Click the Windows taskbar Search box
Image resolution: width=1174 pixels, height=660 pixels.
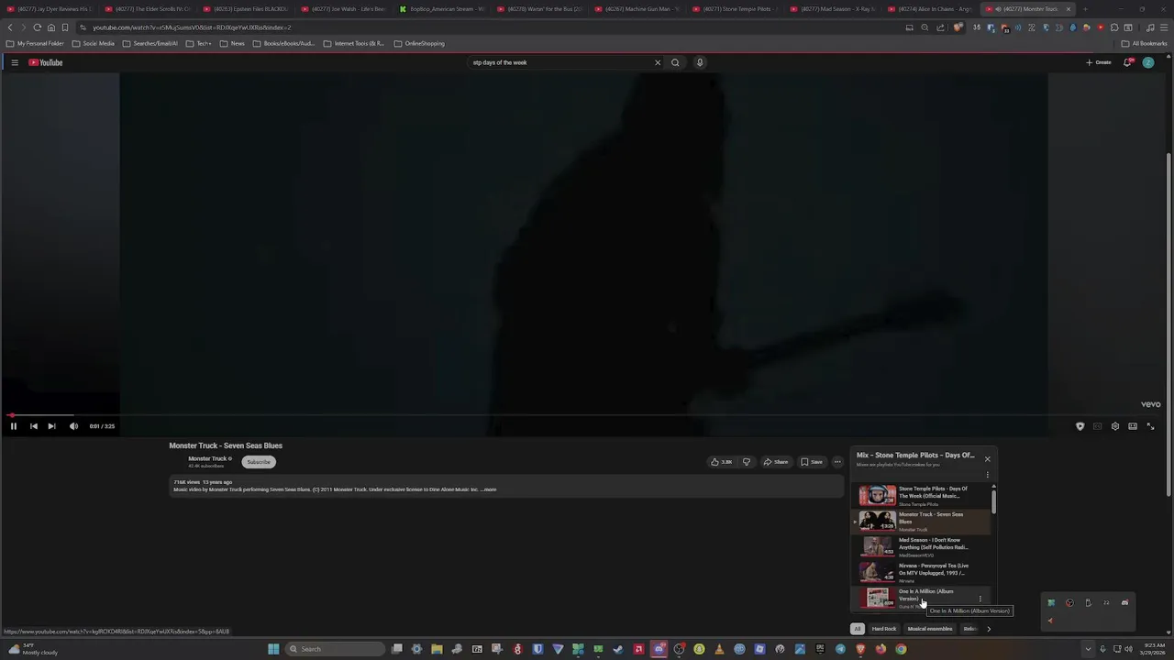coord(335,649)
